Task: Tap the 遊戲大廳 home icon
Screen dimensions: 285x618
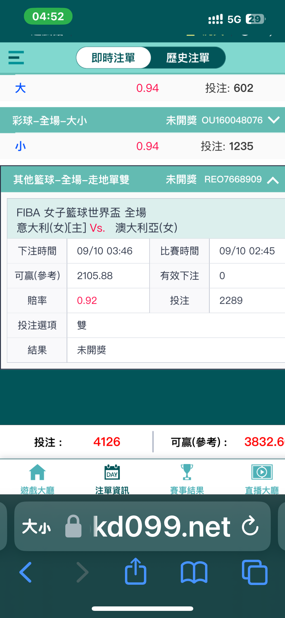Action: pyautogui.click(x=37, y=472)
